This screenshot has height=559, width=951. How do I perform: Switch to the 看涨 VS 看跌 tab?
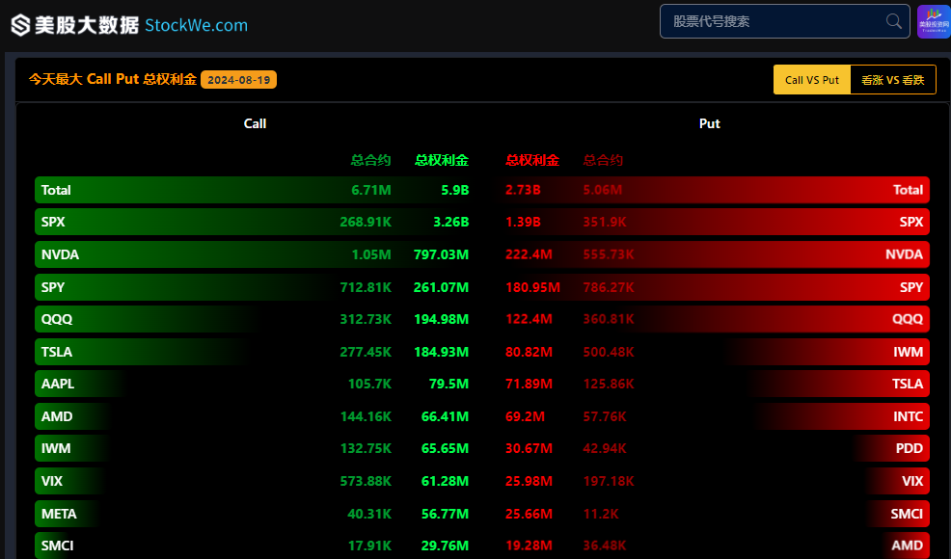click(x=893, y=79)
